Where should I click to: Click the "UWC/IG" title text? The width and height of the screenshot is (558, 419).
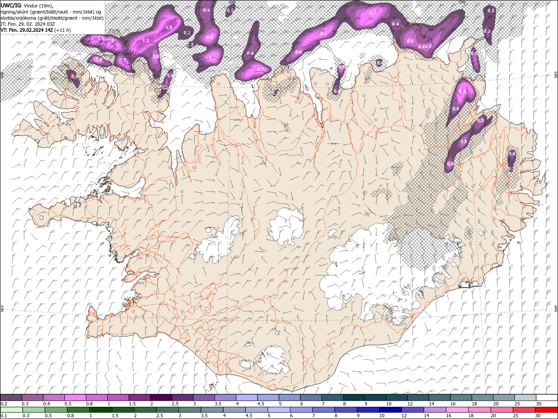point(11,5)
